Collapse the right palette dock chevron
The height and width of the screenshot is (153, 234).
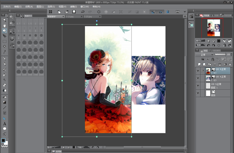pyautogui.click(x=194, y=11)
